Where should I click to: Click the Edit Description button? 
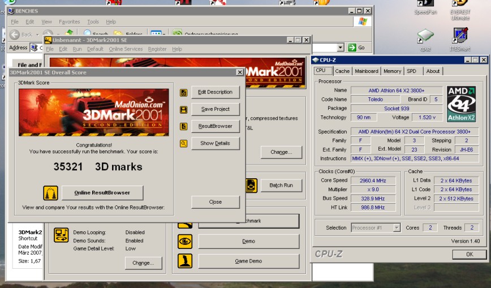coord(216,92)
